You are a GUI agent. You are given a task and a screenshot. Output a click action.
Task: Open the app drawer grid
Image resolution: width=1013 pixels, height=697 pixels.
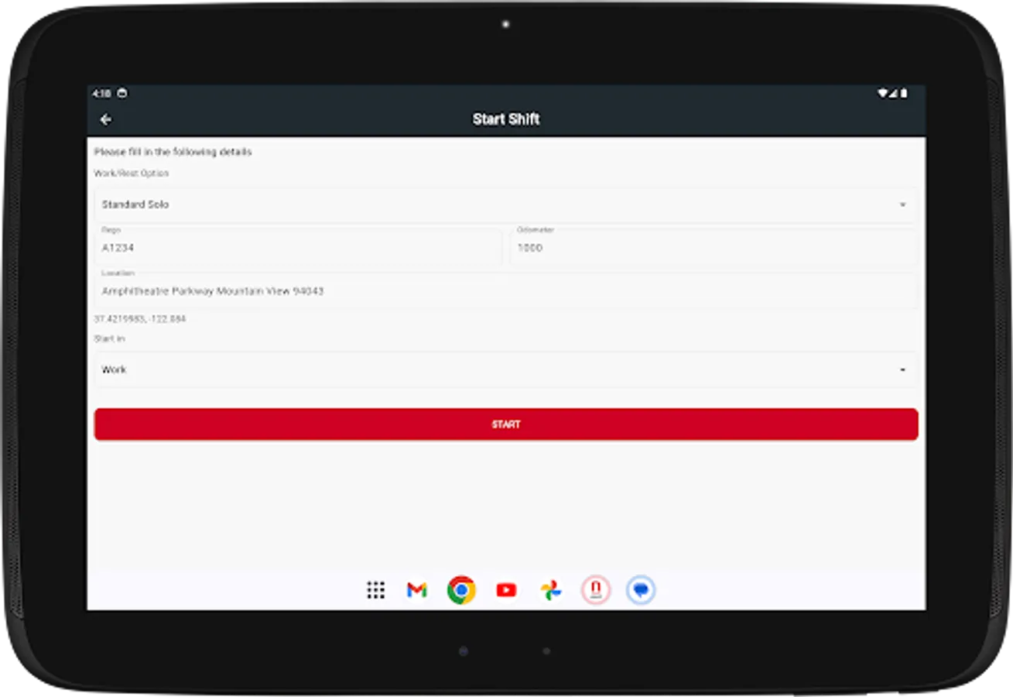click(x=375, y=590)
